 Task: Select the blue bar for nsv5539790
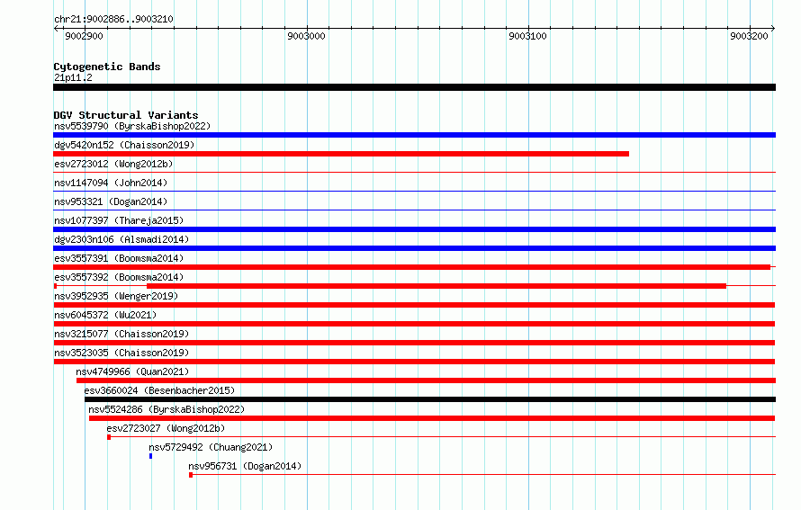[x=414, y=135]
